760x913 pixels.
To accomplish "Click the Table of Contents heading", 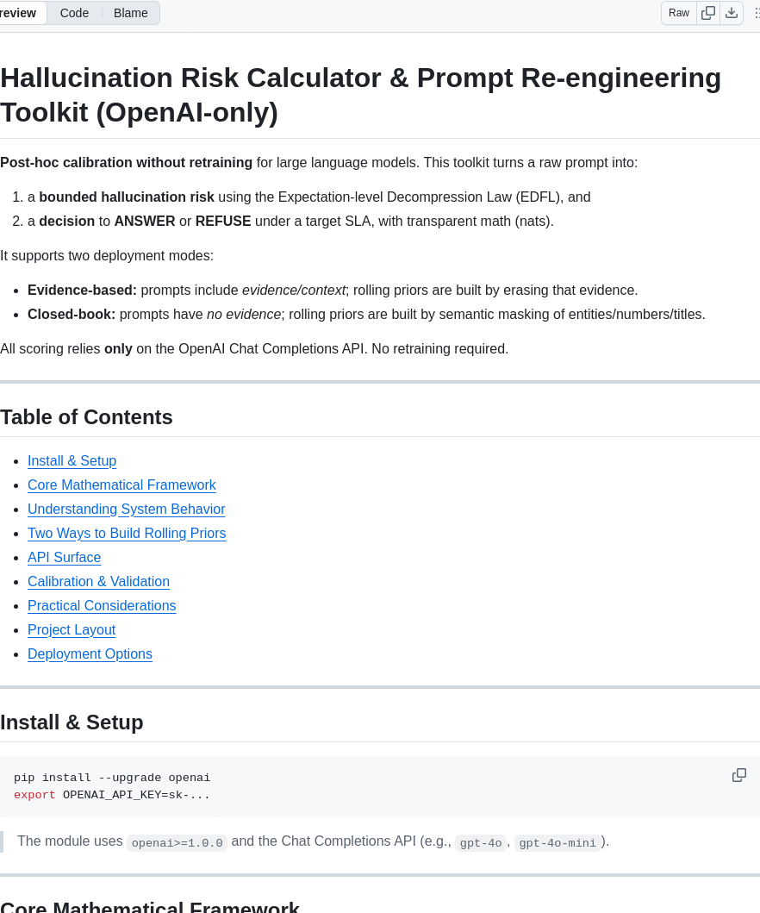I will point(86,417).
